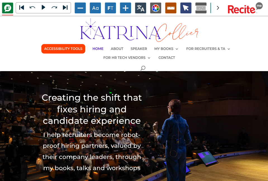Go to the About page
Image resolution: width=268 pixels, height=181 pixels.
click(117, 49)
